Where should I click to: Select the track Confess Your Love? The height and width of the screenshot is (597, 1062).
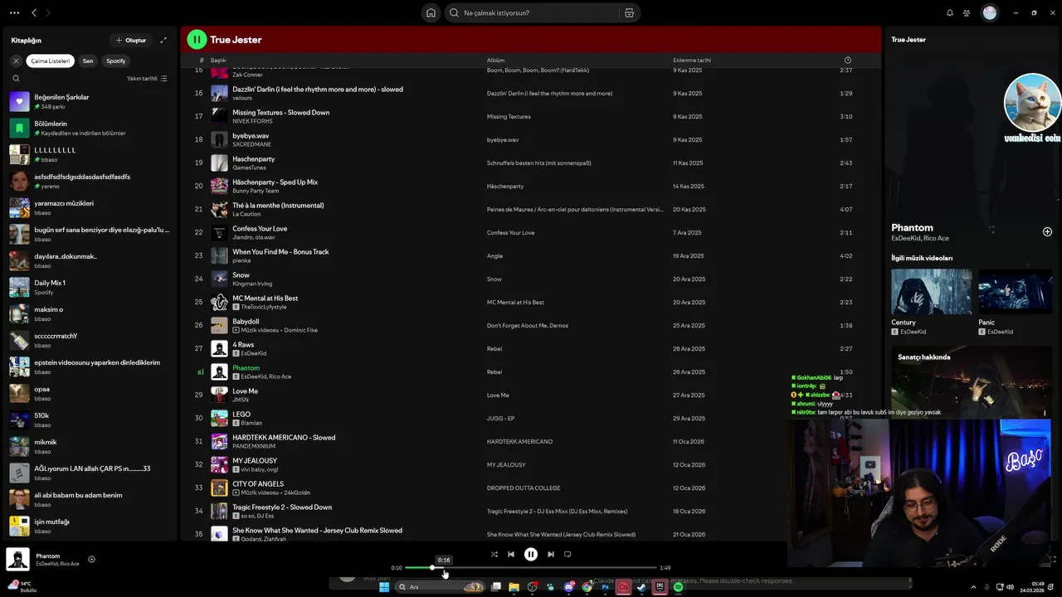click(531, 232)
